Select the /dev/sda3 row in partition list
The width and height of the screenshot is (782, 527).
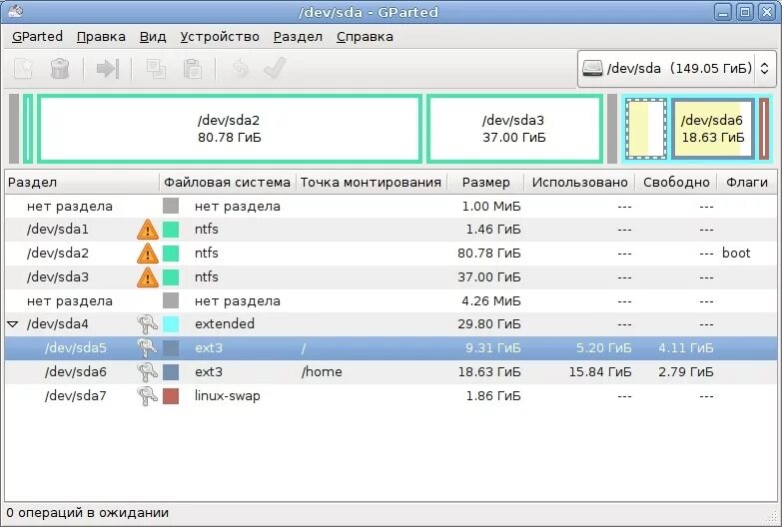pos(391,277)
